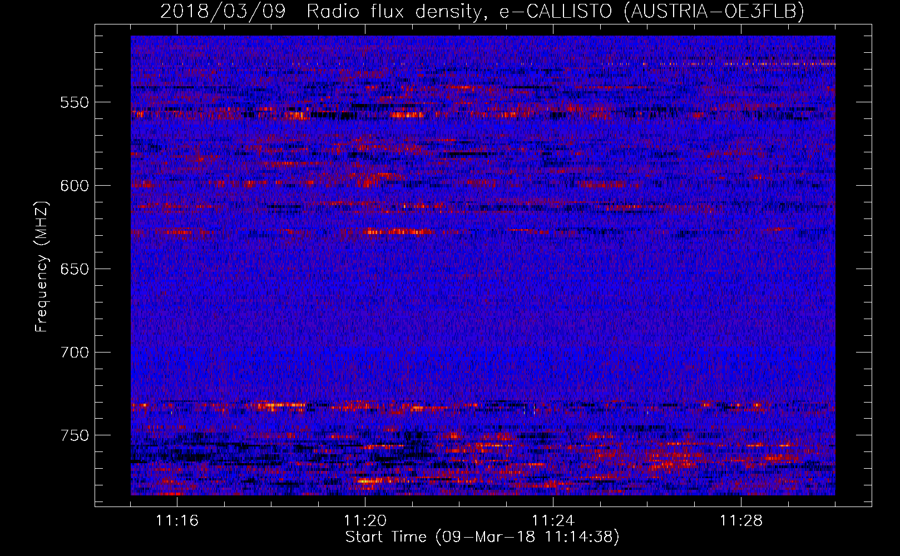Click the 550 frequency tick label
Image resolution: width=900 pixels, height=556 pixels.
tap(75, 102)
